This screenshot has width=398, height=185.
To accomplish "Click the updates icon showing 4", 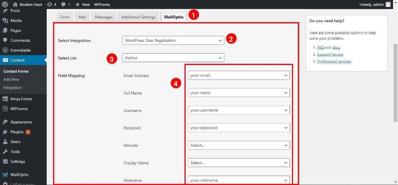I will coord(49,4).
